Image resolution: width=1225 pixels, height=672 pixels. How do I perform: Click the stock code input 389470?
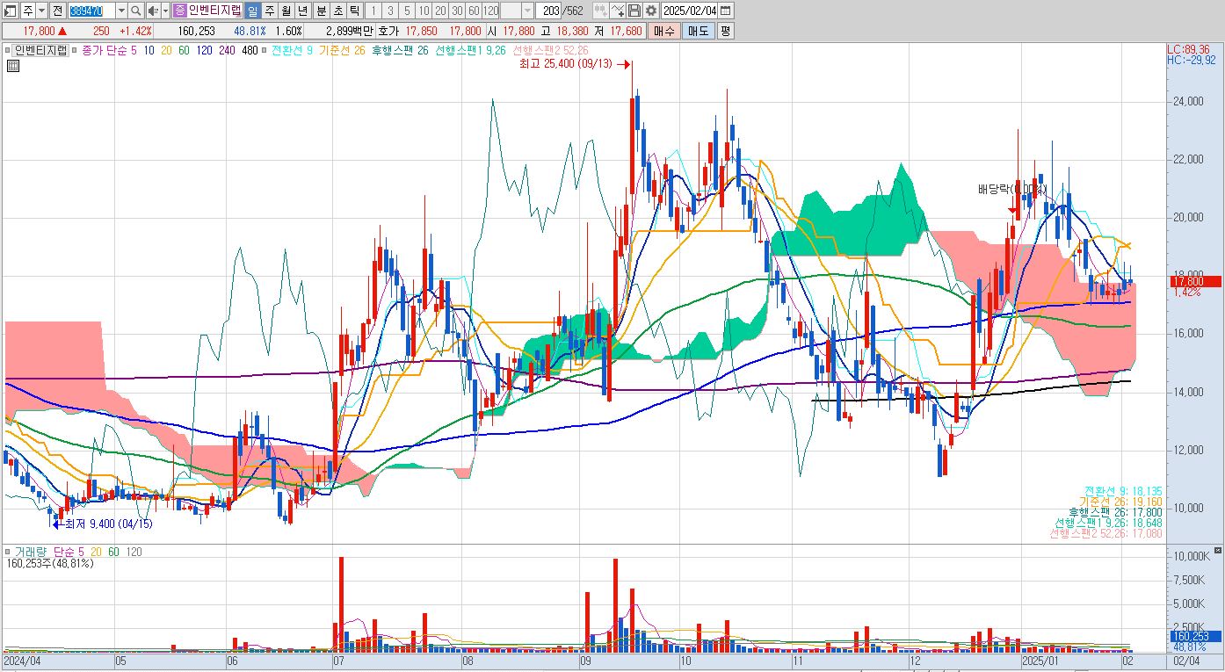(91, 11)
